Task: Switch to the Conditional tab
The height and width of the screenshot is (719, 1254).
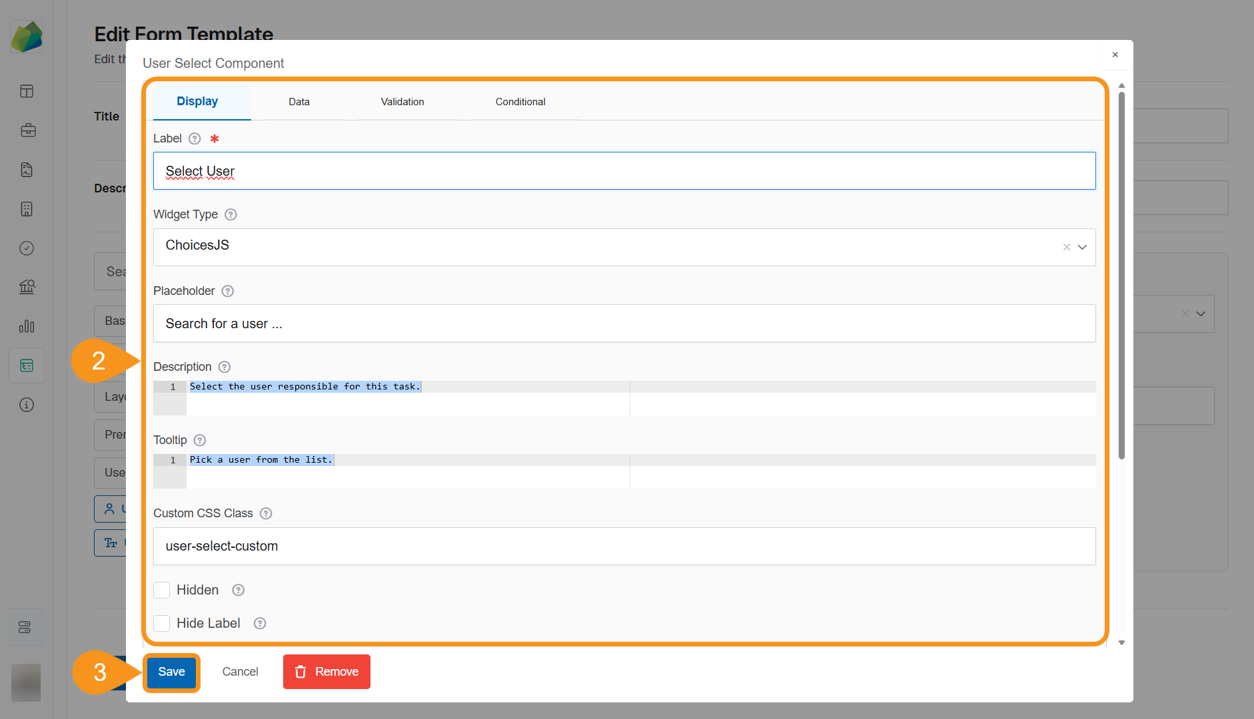Action: 520,101
